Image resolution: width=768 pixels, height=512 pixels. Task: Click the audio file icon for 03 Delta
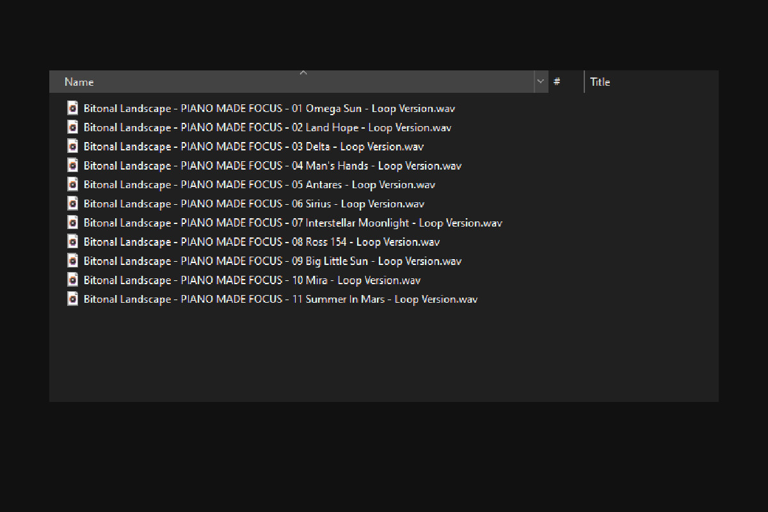point(73,147)
